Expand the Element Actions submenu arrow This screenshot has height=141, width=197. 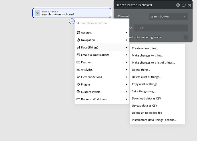[x=126, y=77]
